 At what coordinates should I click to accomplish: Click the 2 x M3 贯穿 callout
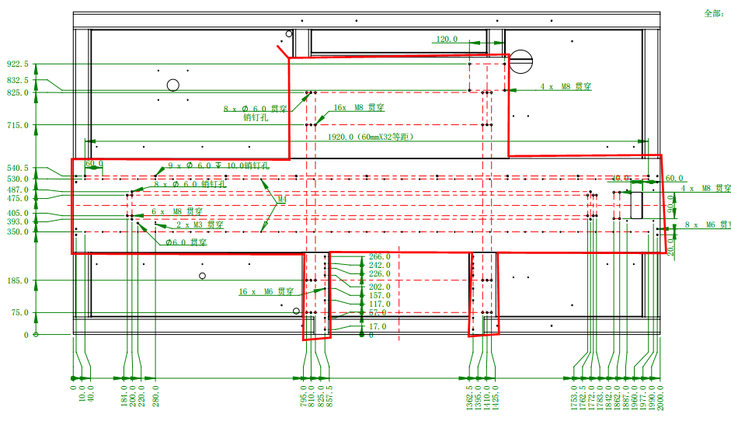pyautogui.click(x=200, y=224)
